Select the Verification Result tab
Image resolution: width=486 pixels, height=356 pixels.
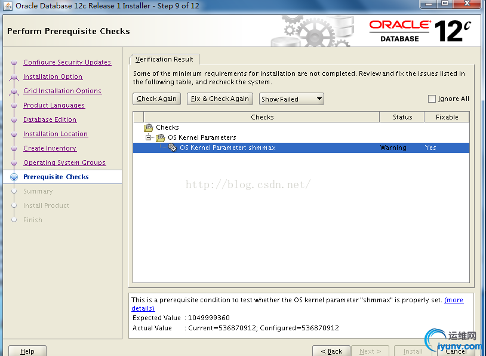pyautogui.click(x=164, y=59)
